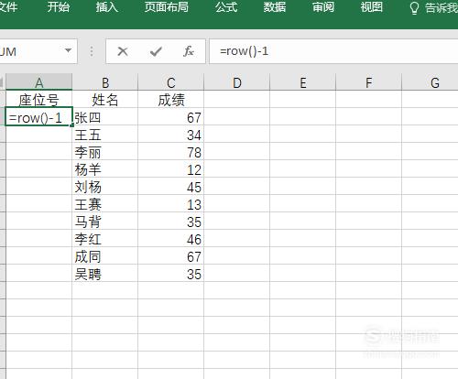Open the 公式 ribbon tab
The height and width of the screenshot is (379, 458).
[x=226, y=7]
